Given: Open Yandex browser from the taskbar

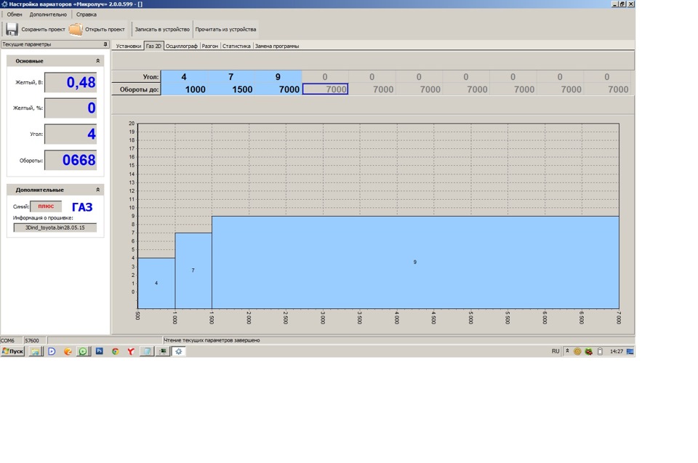Looking at the screenshot, I should point(131,351).
